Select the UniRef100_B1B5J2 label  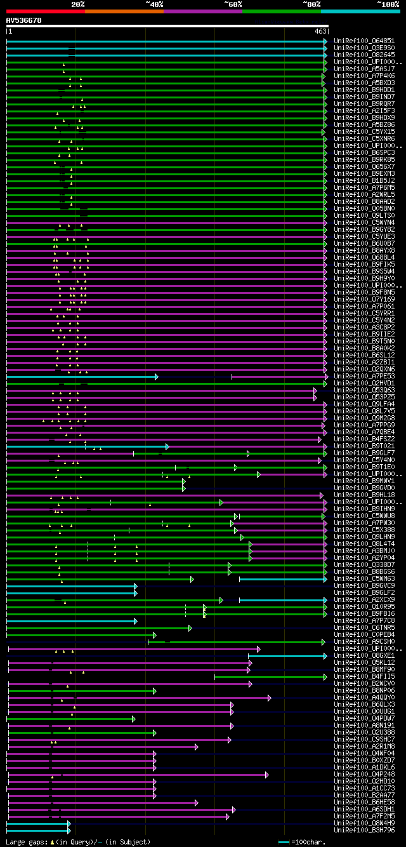(365, 180)
